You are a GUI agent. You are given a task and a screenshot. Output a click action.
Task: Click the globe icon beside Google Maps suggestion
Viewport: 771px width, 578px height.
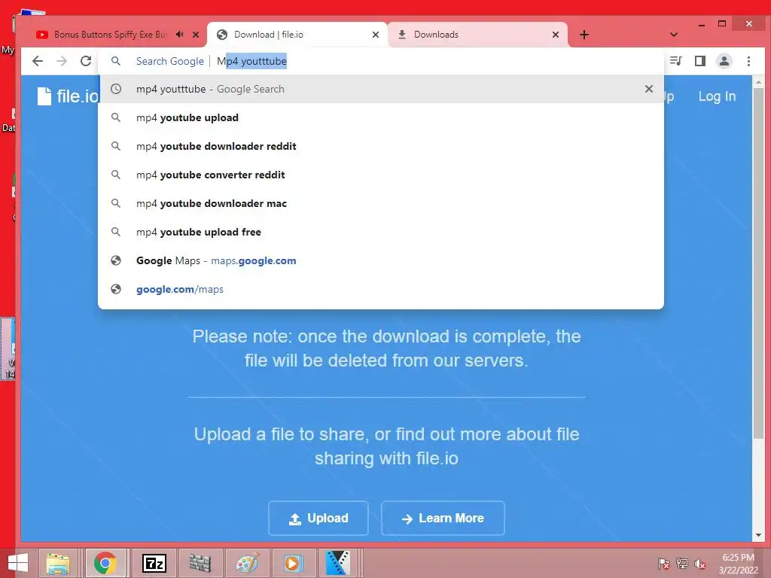[115, 260]
